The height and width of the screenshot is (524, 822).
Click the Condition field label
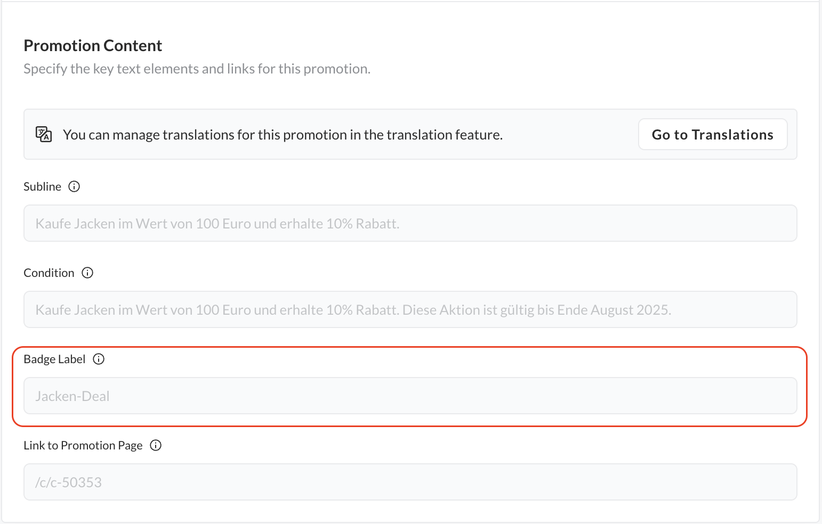click(49, 273)
